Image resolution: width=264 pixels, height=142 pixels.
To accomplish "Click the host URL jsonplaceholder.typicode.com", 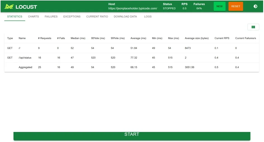I will (x=133, y=8).
